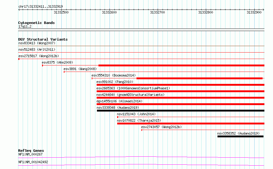The height and width of the screenshot is (169, 273).
Task: Click the magenta NF1|NM_000267 transcript line
Action: click(141, 157)
